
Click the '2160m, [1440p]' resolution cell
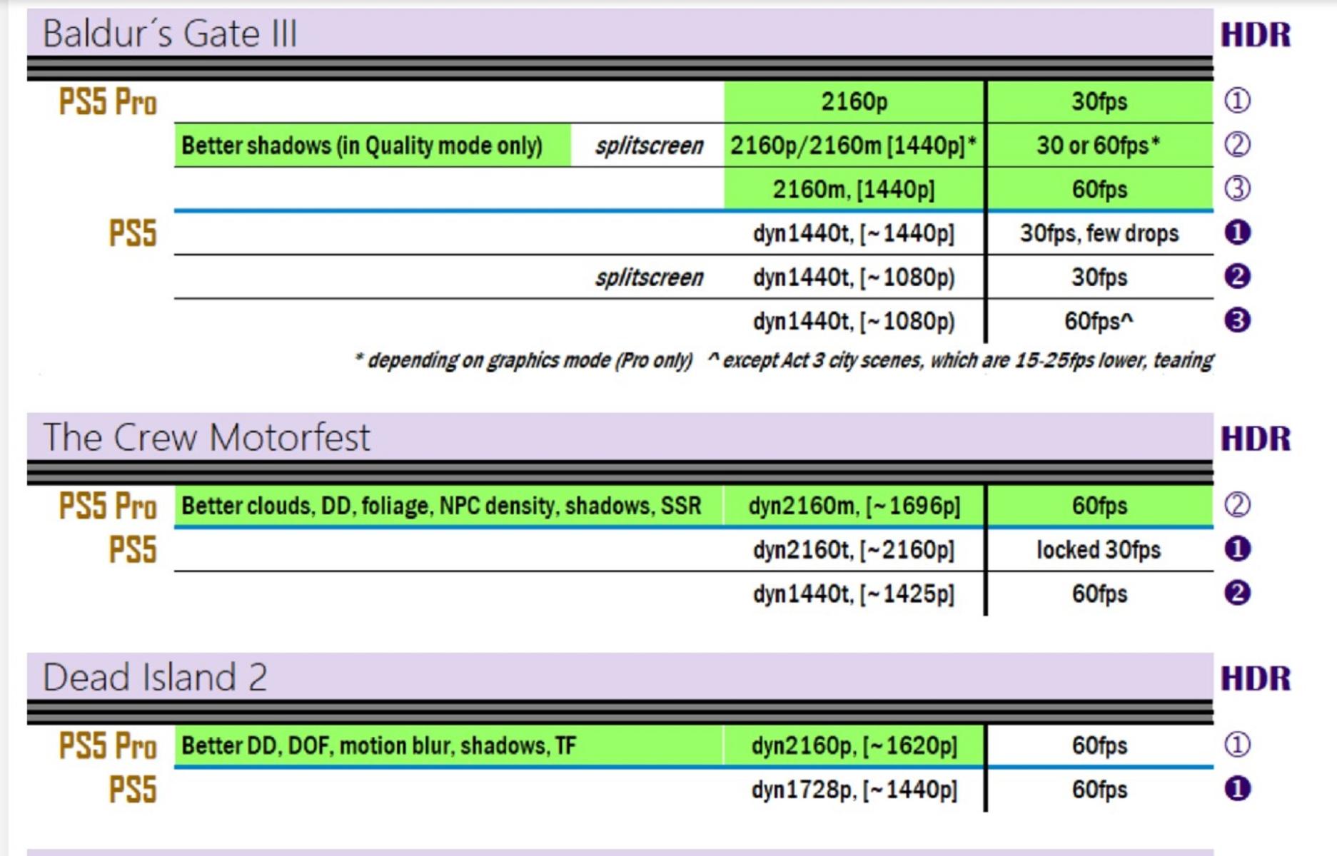(x=854, y=190)
